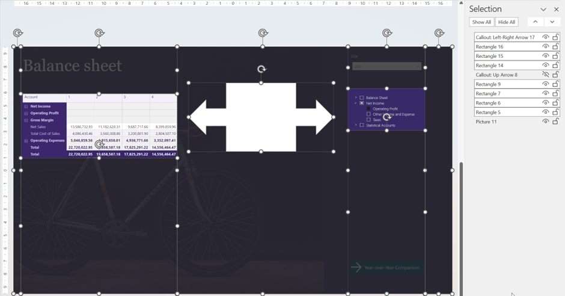Collapse the Net Income row in table

coord(26,106)
